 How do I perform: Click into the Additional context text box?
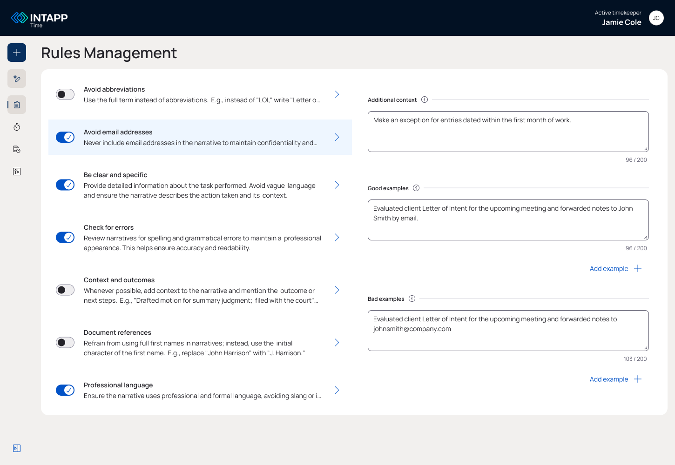[508, 132]
